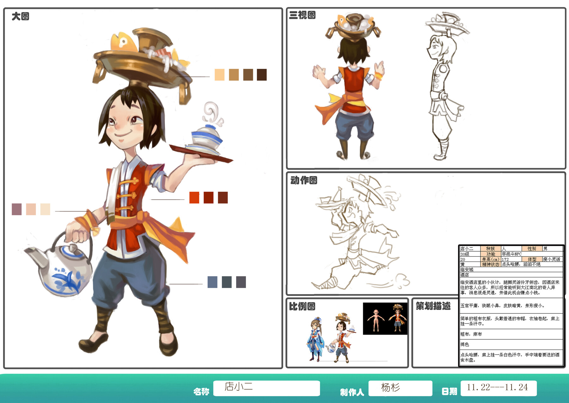
Task: Click the 酒店 row in the table
Action: click(511, 275)
